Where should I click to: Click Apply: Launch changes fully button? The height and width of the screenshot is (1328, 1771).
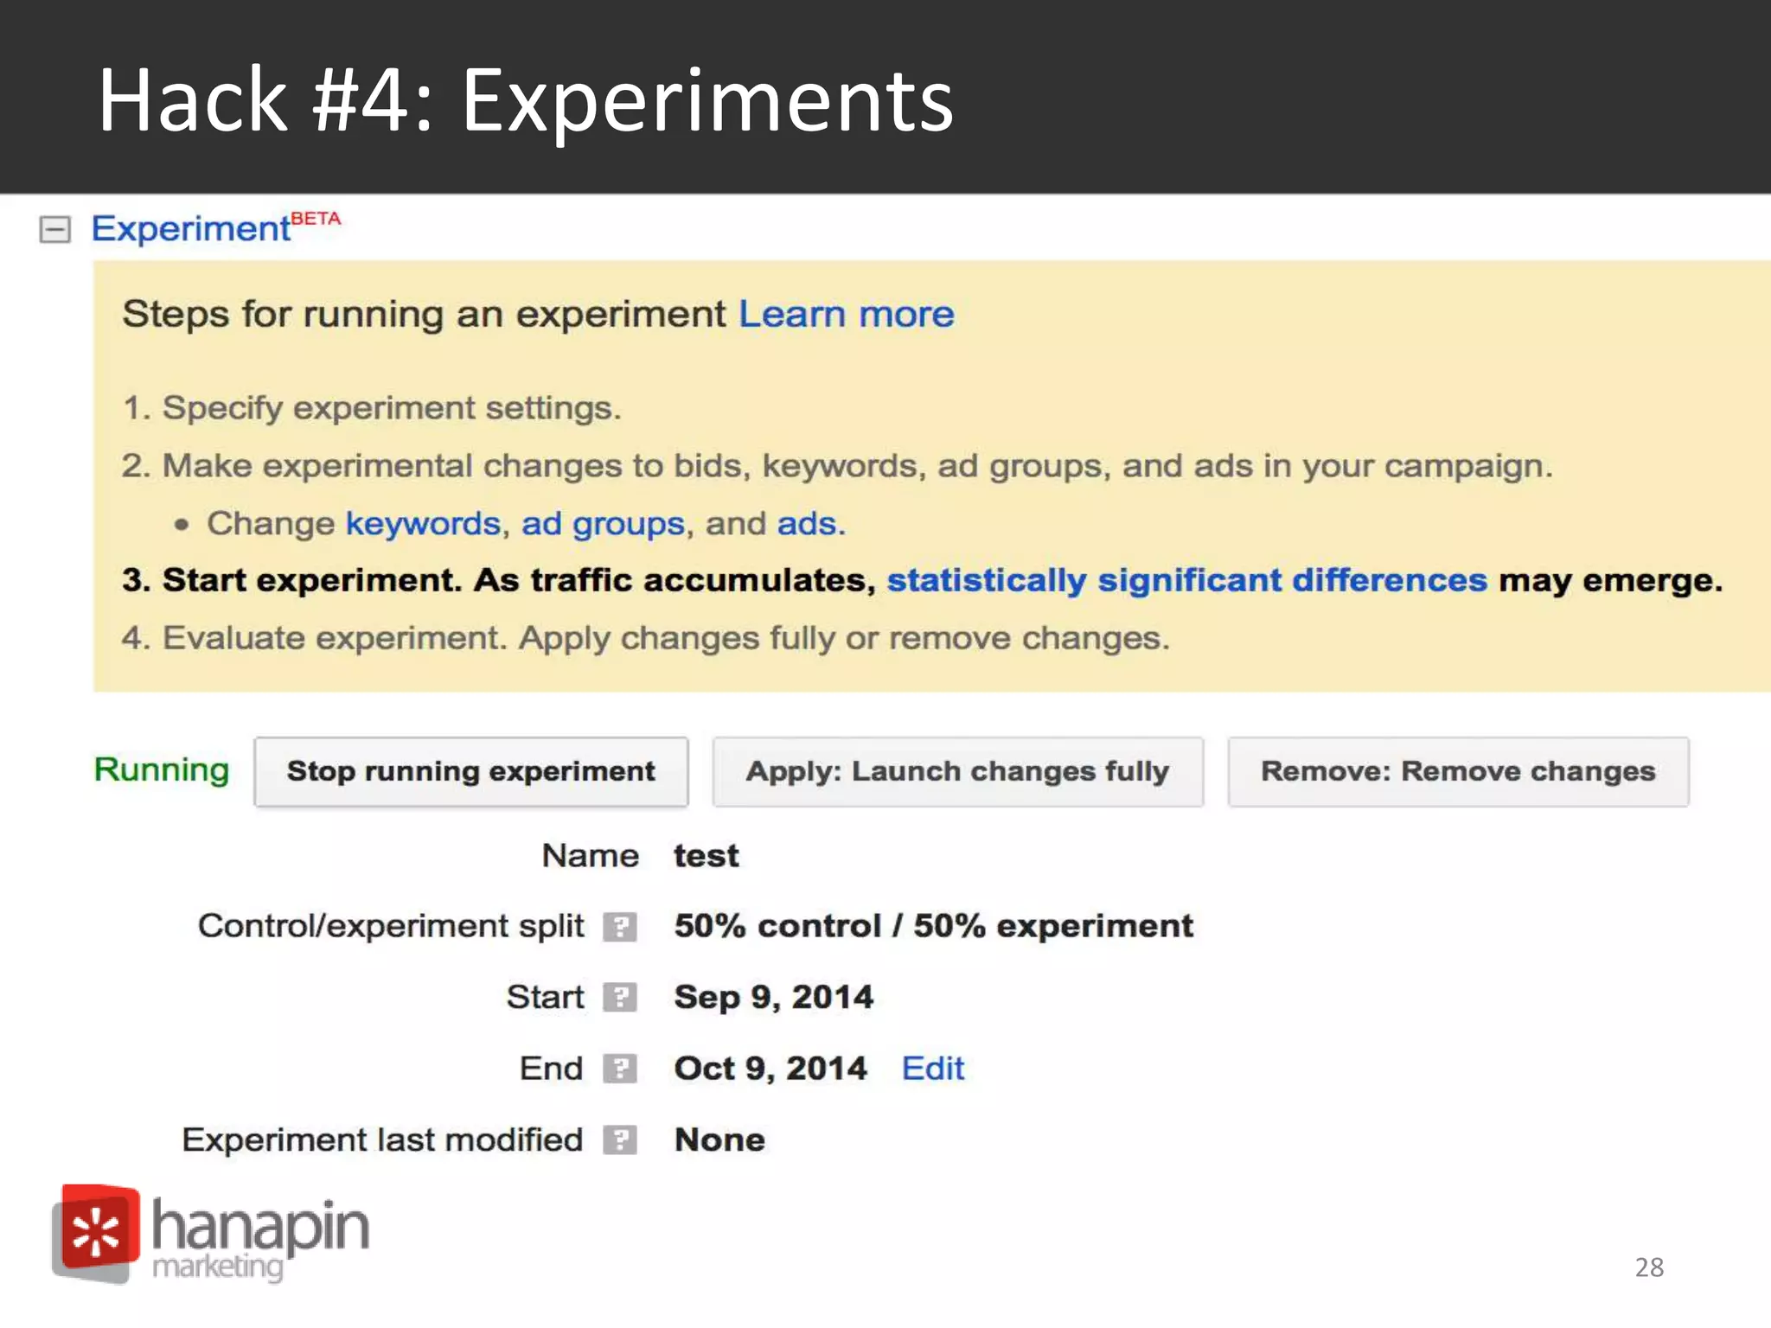(x=958, y=771)
